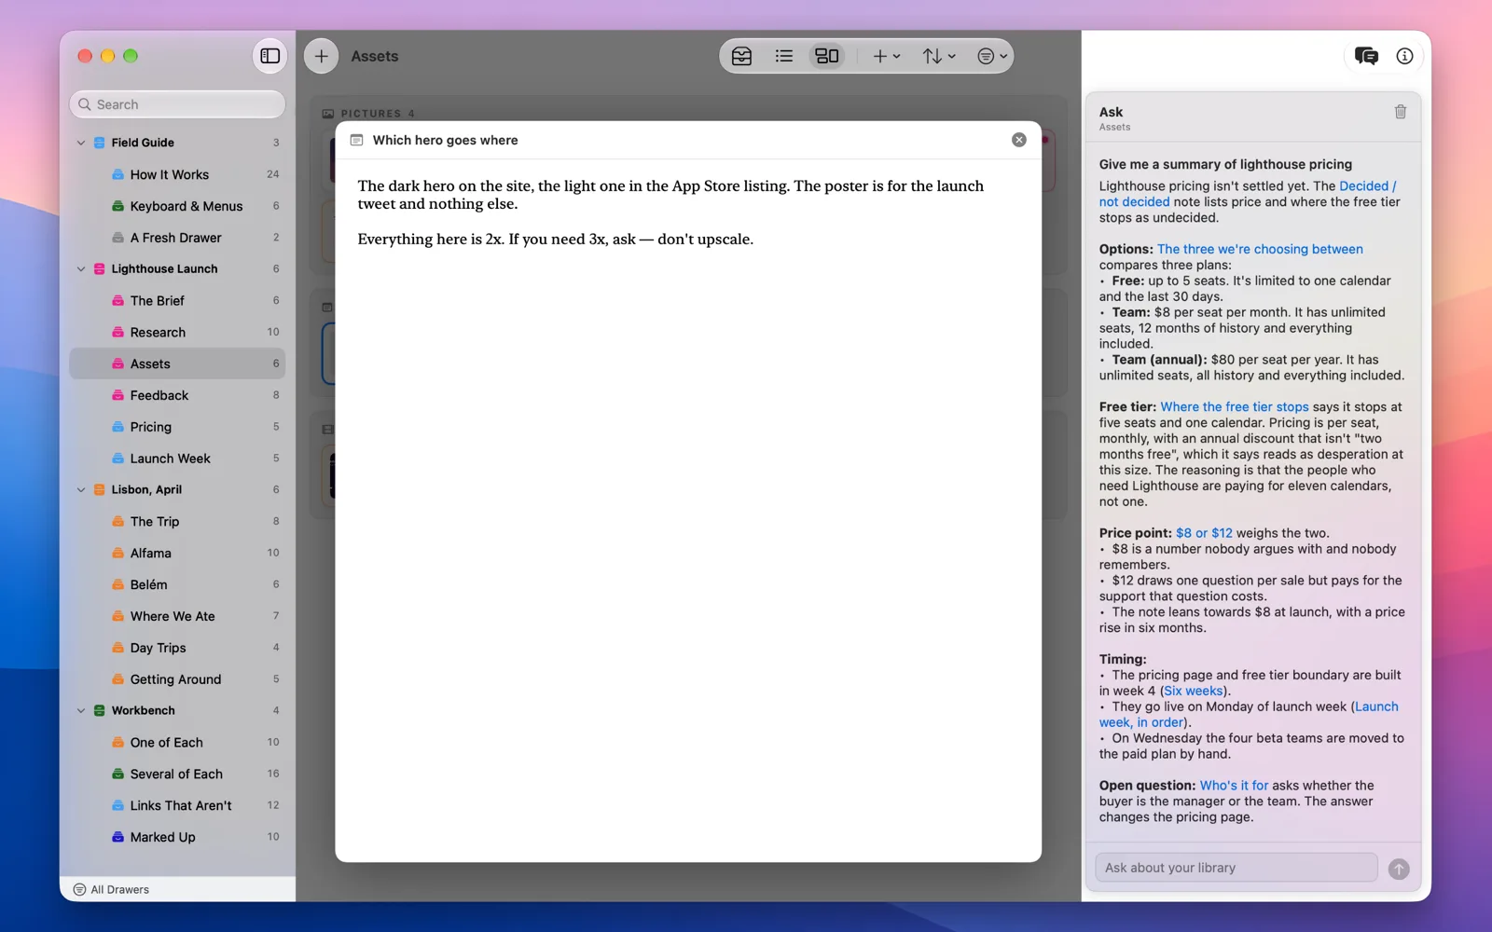Toggle the sidebar visibility button

270,56
